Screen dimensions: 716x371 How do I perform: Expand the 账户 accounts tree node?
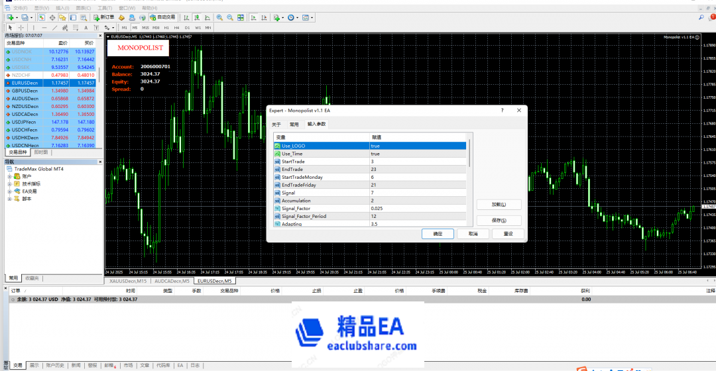click(x=9, y=177)
